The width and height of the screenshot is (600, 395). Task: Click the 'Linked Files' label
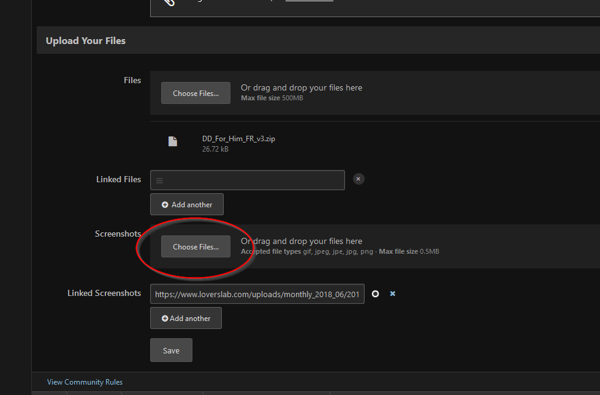tap(119, 179)
